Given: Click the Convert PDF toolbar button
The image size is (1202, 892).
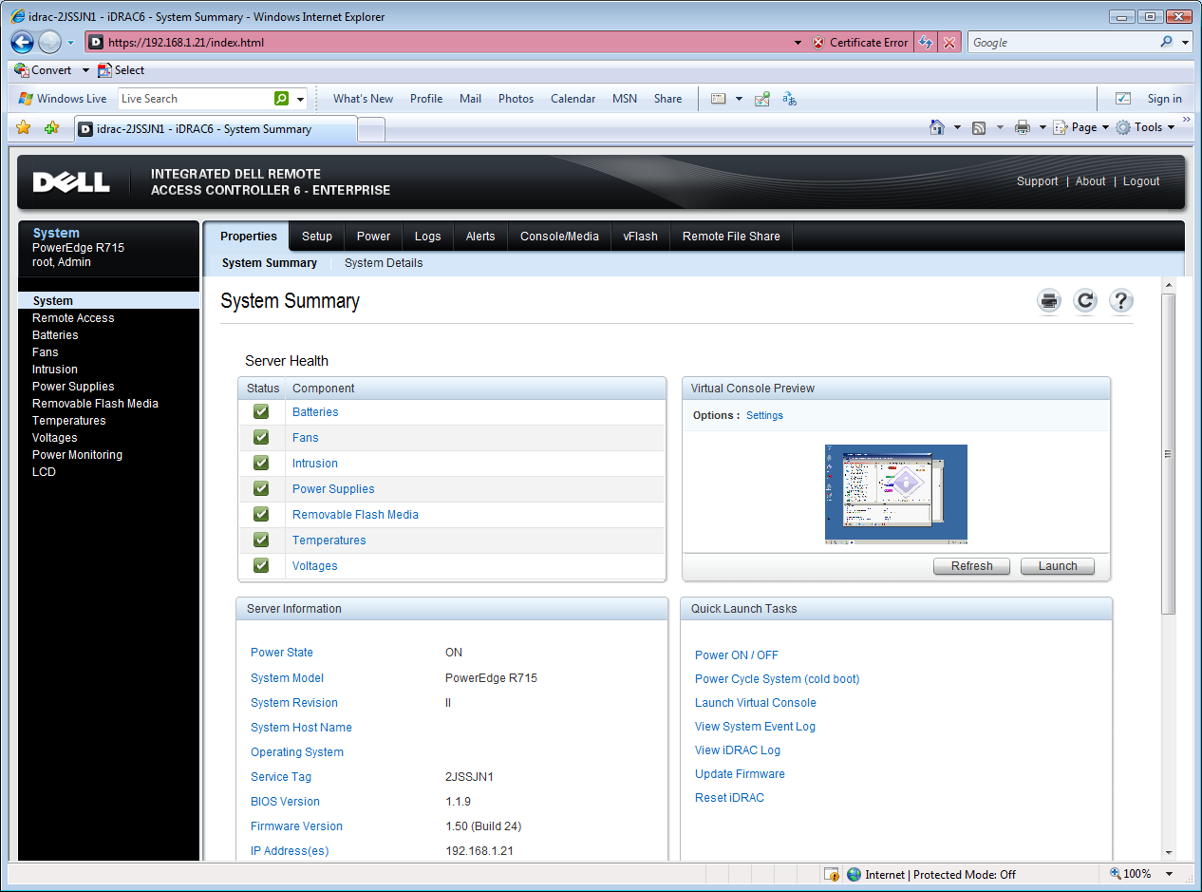Looking at the screenshot, I should [x=43, y=70].
